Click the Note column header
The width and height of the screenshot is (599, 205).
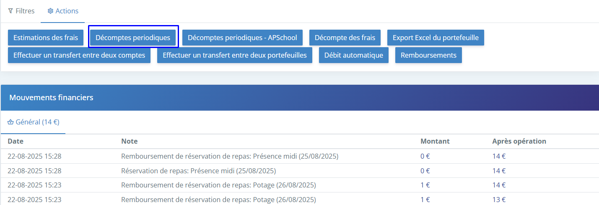point(129,141)
